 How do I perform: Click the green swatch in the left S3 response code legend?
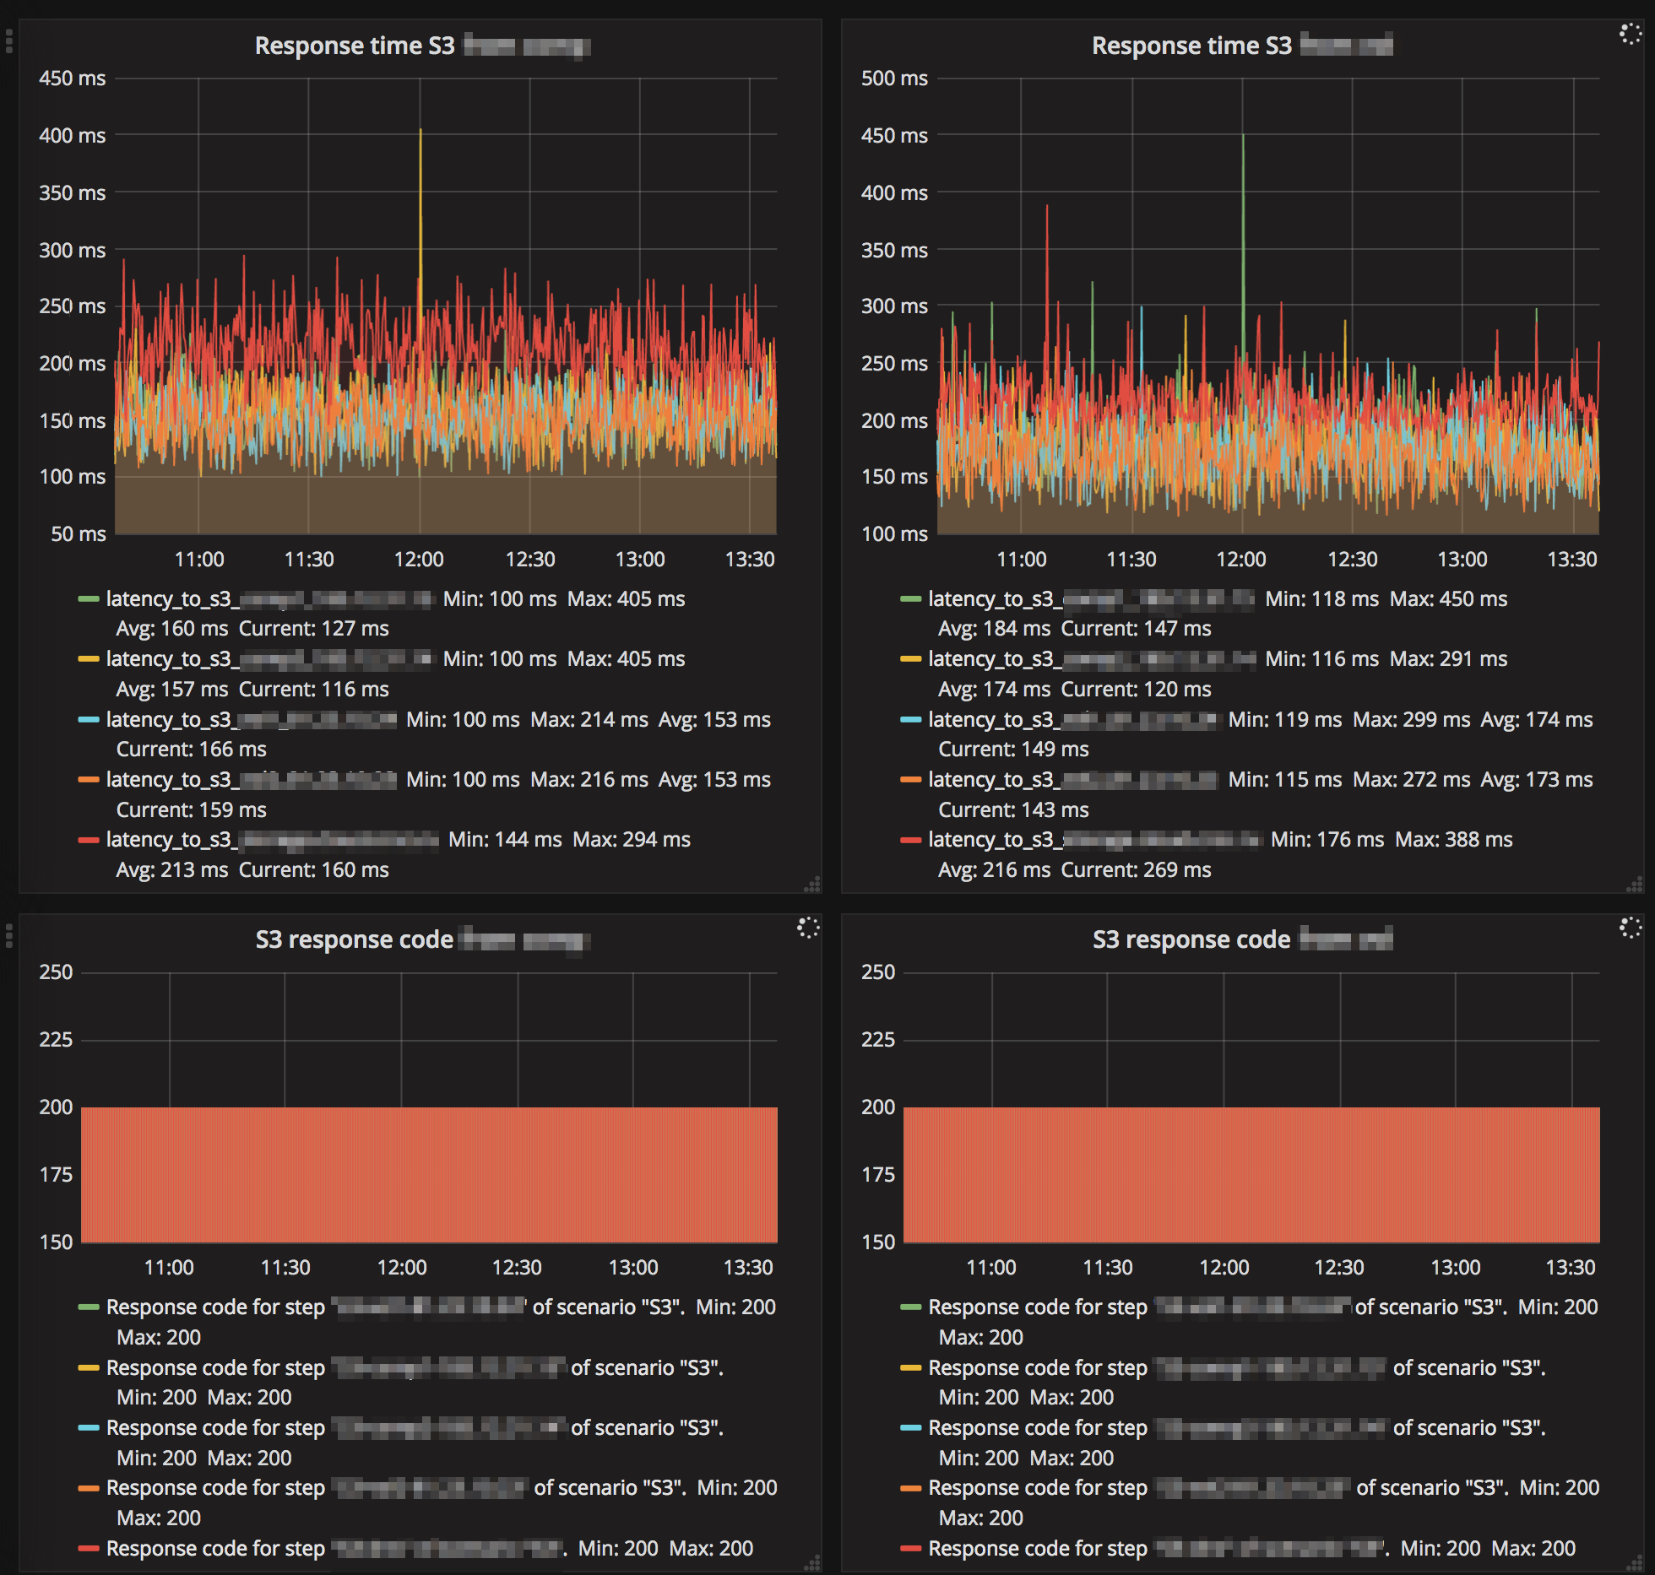click(x=89, y=1307)
